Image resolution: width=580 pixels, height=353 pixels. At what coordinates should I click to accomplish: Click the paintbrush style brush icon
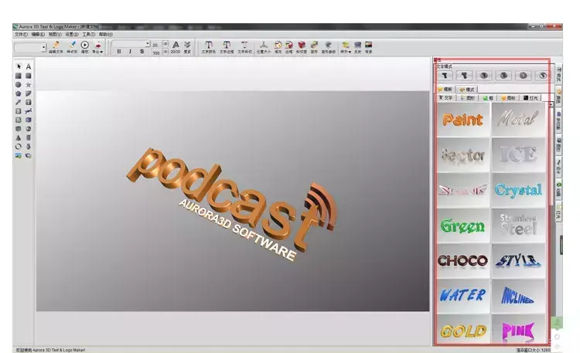(x=73, y=45)
